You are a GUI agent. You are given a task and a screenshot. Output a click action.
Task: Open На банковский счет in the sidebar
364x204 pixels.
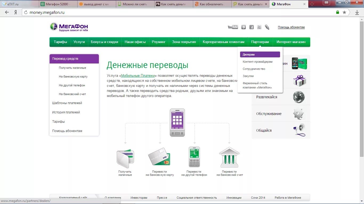(72, 94)
